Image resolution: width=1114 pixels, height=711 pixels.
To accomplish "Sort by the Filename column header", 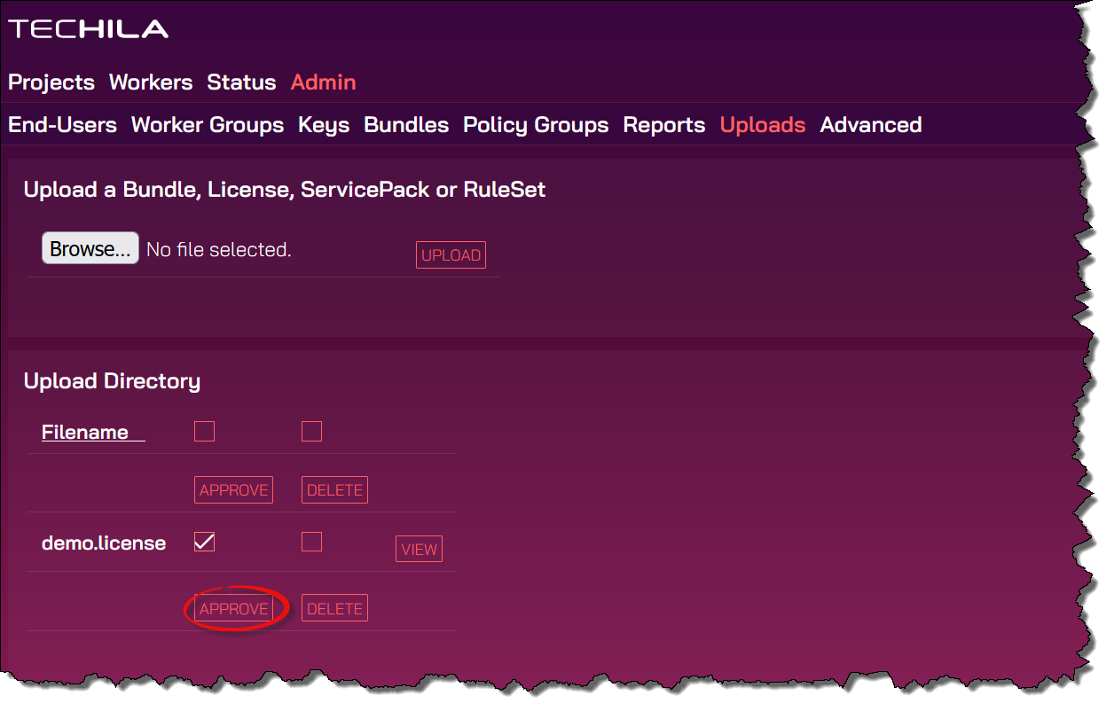I will tap(85, 433).
